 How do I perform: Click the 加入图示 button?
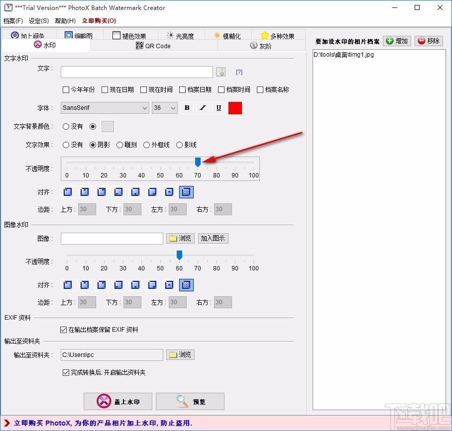(x=213, y=239)
